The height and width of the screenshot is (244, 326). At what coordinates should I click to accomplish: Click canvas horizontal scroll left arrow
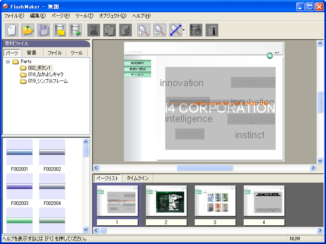96,168
